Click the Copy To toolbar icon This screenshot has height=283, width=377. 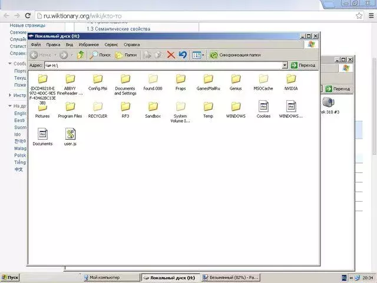tap(158, 55)
